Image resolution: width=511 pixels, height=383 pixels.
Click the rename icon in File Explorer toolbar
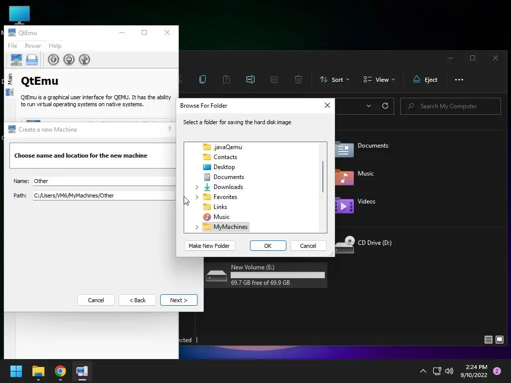[251, 79]
